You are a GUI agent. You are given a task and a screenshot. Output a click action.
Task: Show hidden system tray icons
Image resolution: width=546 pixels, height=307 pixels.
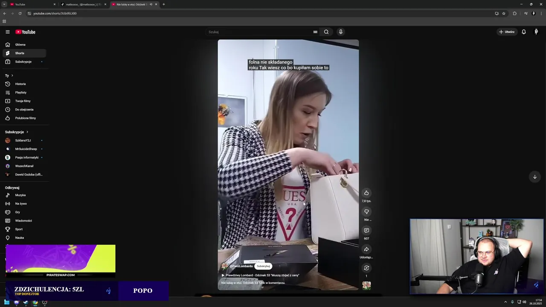click(505, 302)
